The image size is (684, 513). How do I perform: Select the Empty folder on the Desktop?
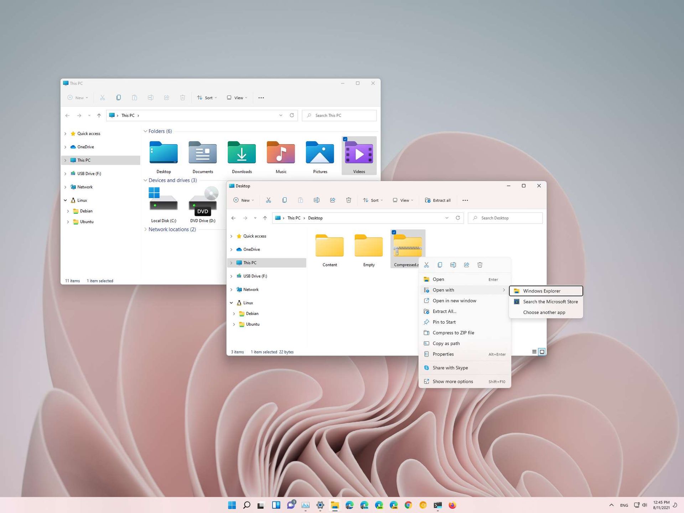click(368, 246)
